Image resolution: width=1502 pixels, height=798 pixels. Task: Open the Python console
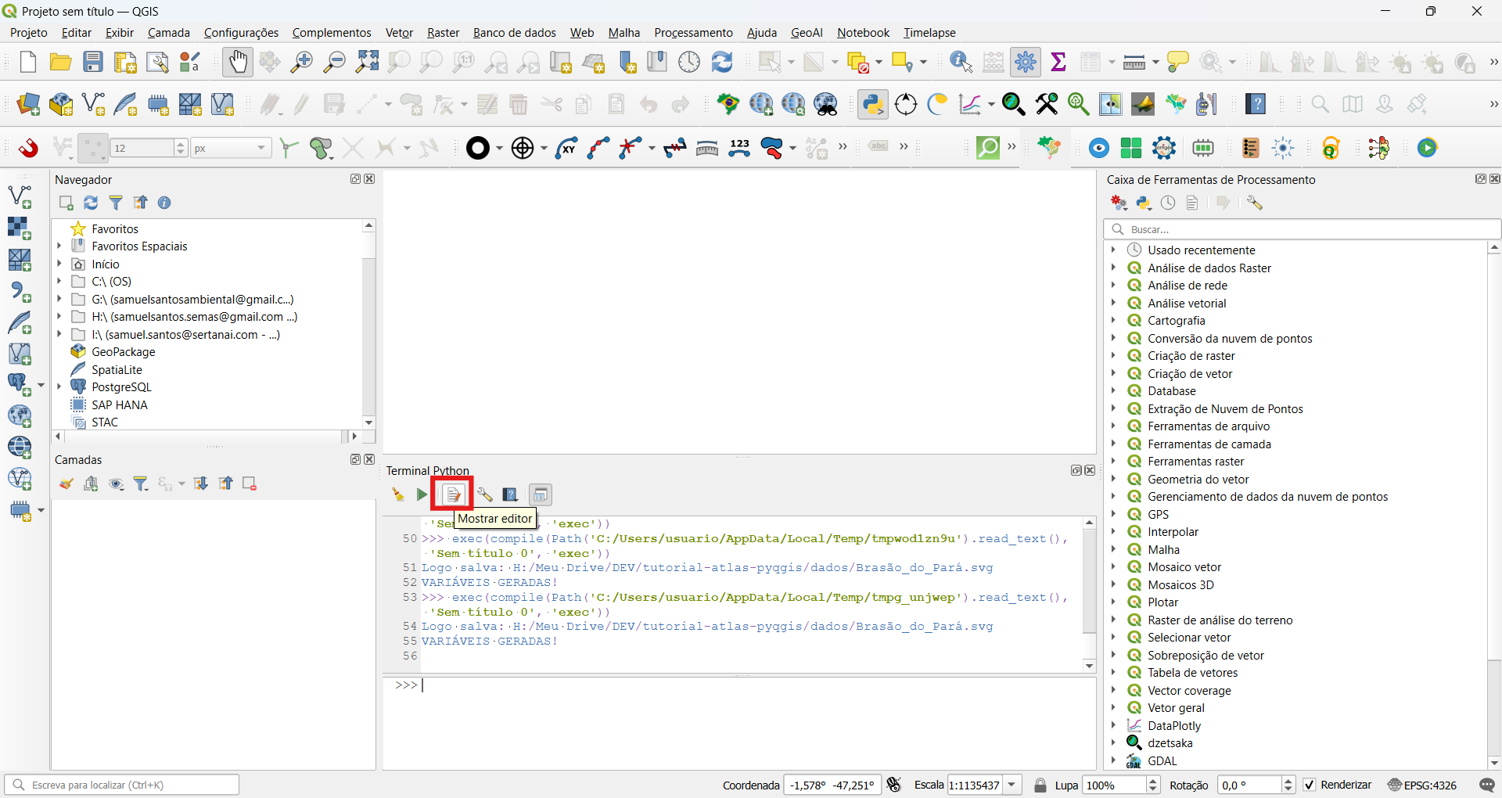[x=874, y=104]
